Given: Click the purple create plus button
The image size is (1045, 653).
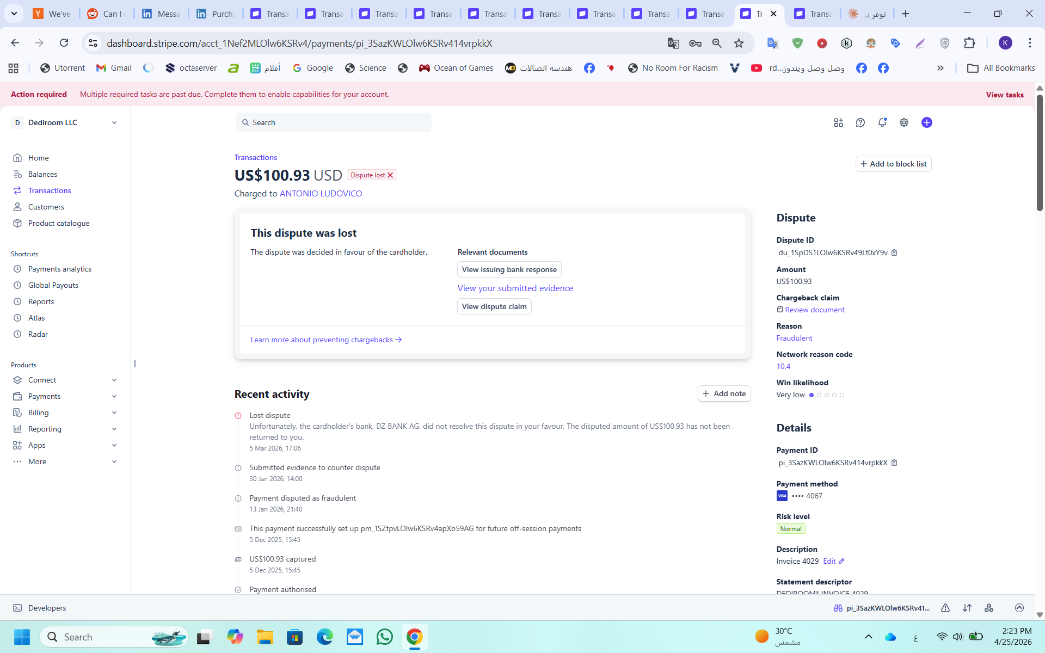Looking at the screenshot, I should (x=927, y=122).
